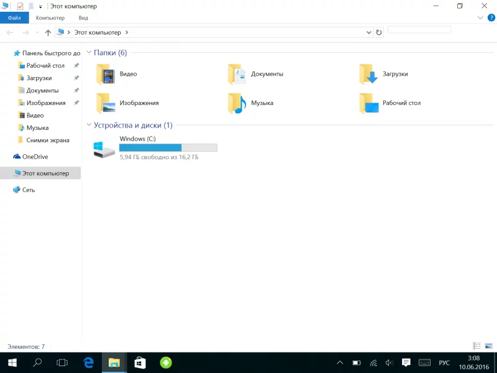
Task: Open Customize Quick Access Toolbar dropdown
Action: click(x=40, y=7)
